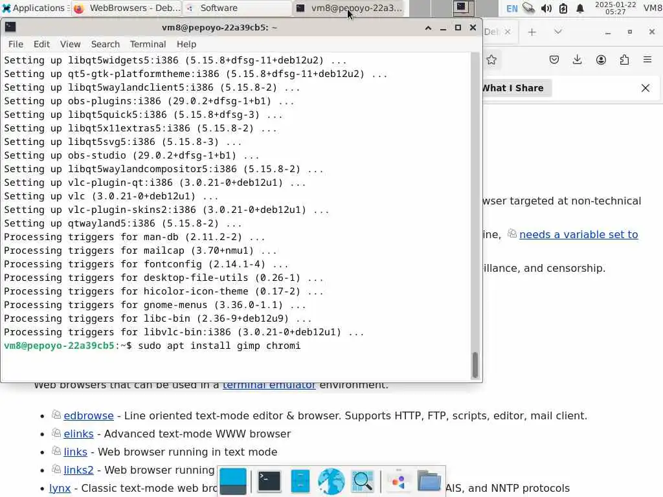Close the Firefox tab with its X
Screen dimensions: 663x497
[x=508, y=32]
